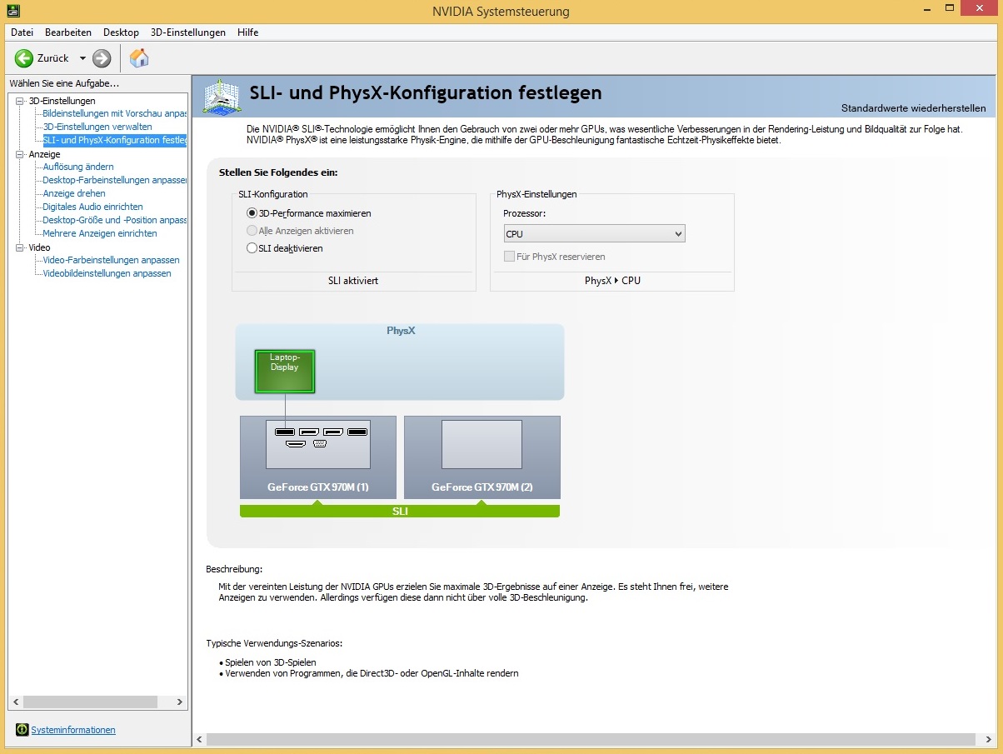Open Desktop-Größe und -Position anpassen task
Viewport: 1003px width, 754px height.
pyautogui.click(x=114, y=220)
